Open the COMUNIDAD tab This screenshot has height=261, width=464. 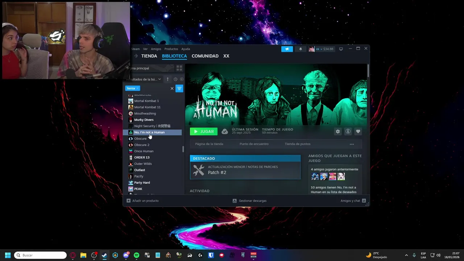[205, 56]
